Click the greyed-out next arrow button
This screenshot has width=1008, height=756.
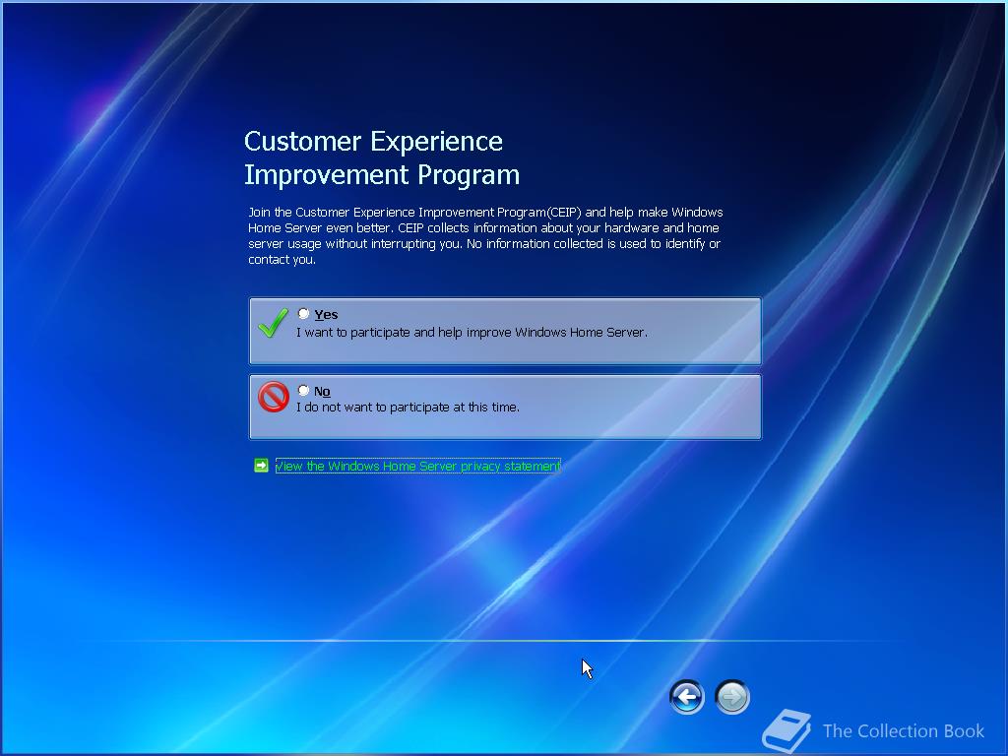pyautogui.click(x=732, y=697)
